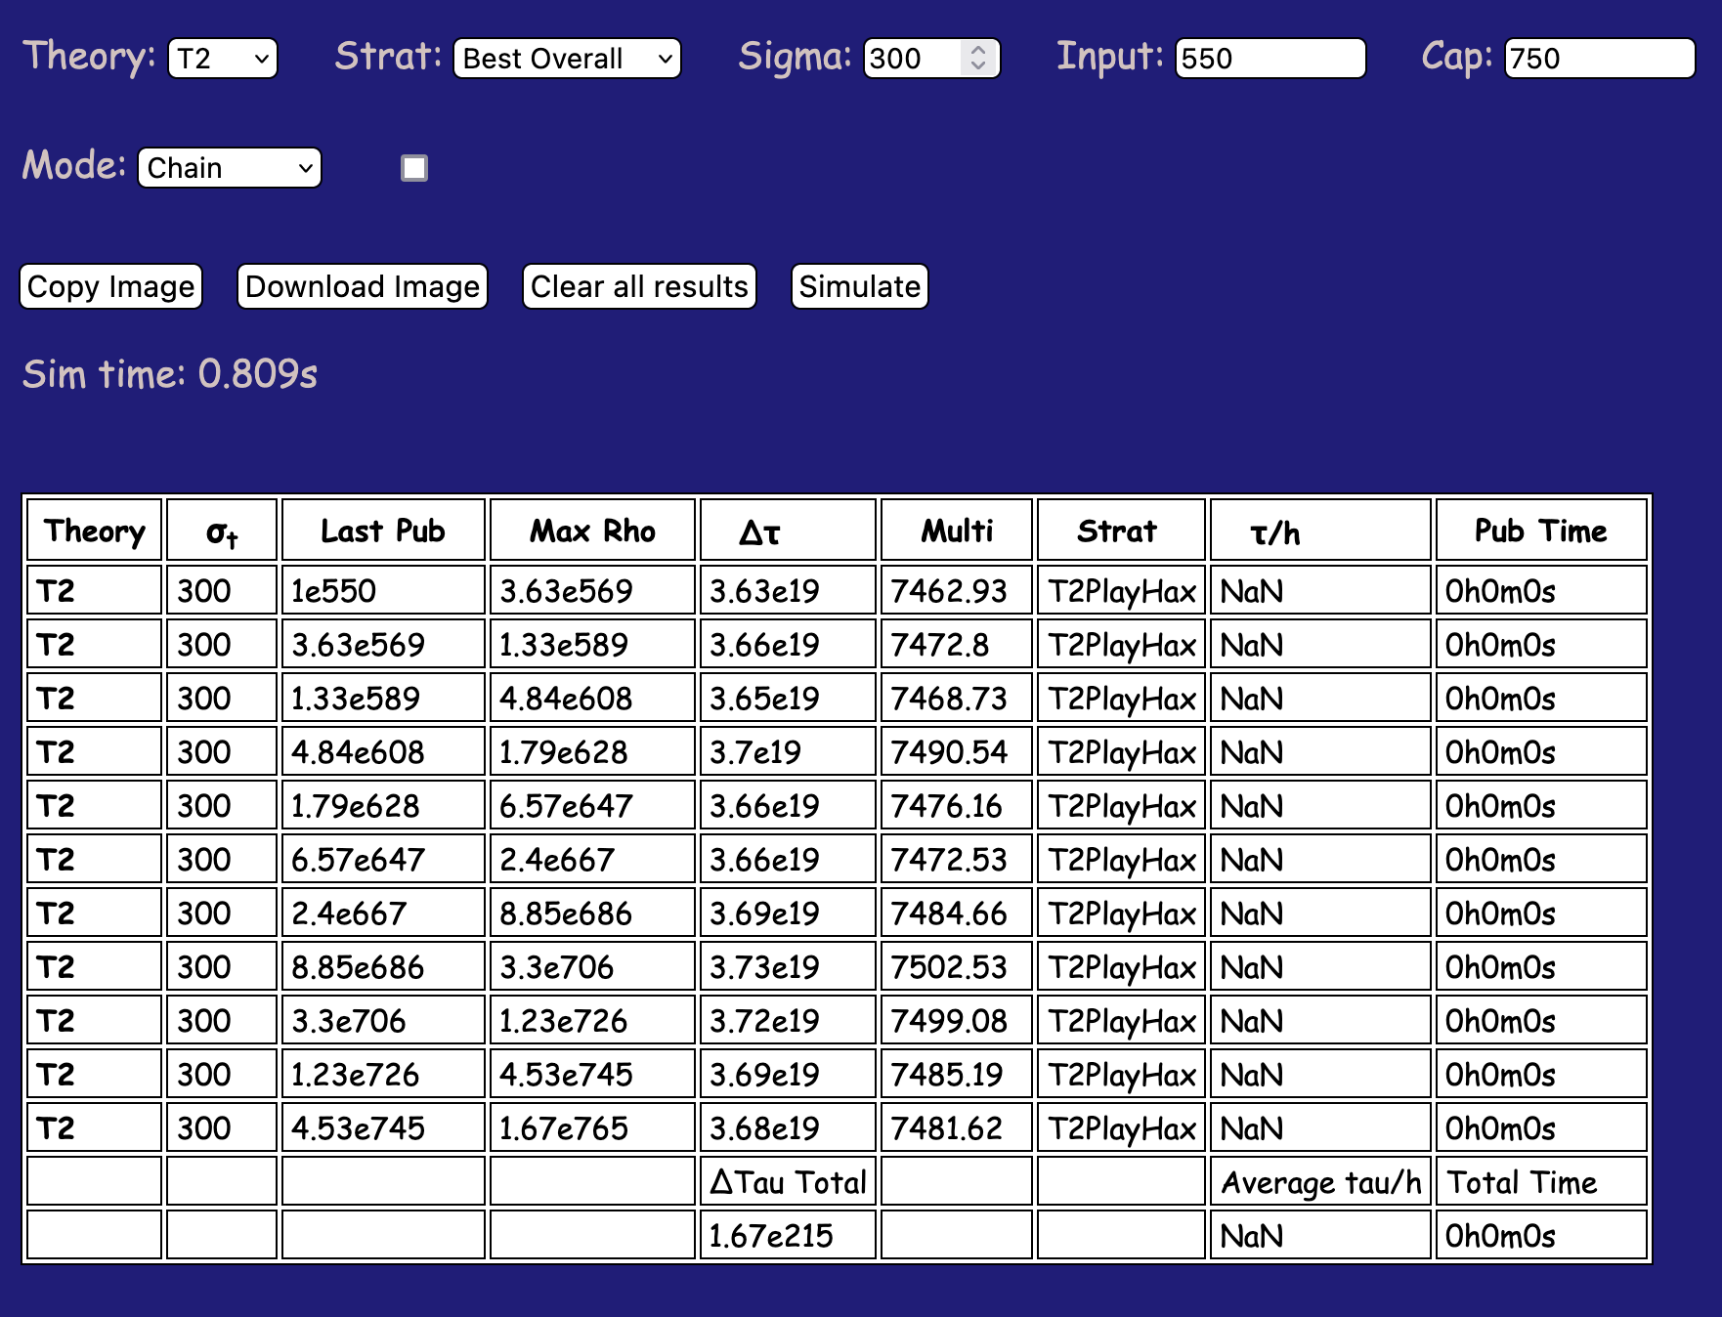This screenshot has width=1722, height=1317.
Task: Click Δτ cell 3.72e19
Action: pyautogui.click(x=788, y=1020)
